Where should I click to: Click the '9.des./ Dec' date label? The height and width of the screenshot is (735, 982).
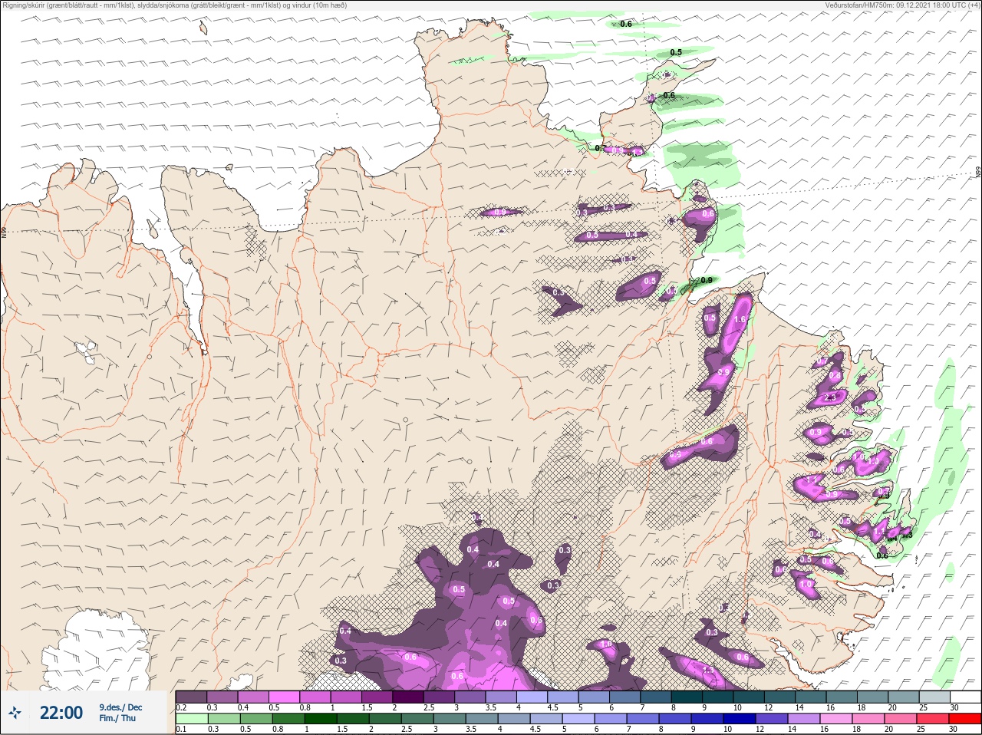pos(120,707)
